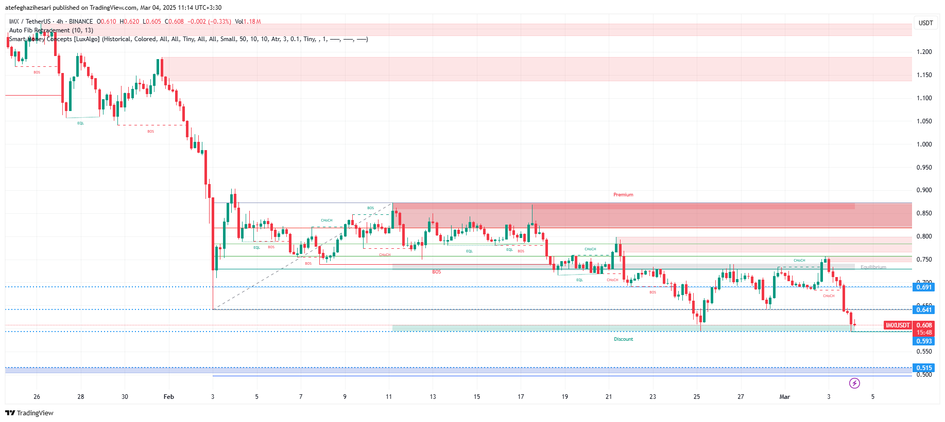Click the Discount zone label
The width and height of the screenshot is (945, 422).
tap(623, 339)
